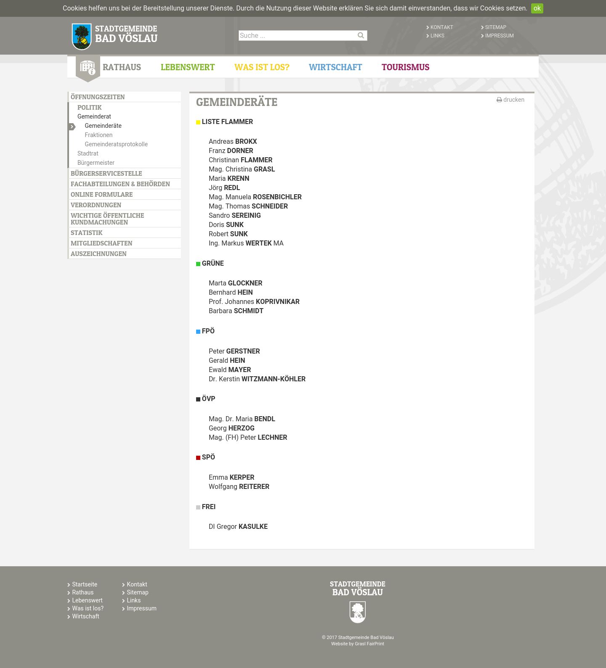The width and height of the screenshot is (606, 668).
Task: Expand ONLINE FORMULARE sidebar section
Action: tap(101, 195)
